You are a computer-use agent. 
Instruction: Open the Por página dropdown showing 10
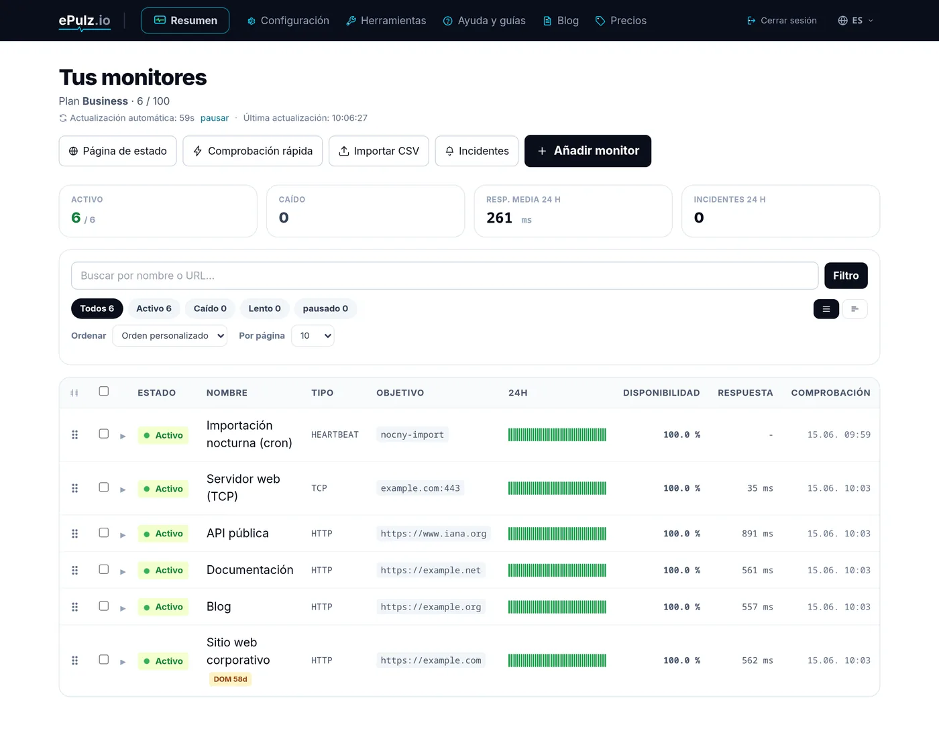(x=313, y=336)
